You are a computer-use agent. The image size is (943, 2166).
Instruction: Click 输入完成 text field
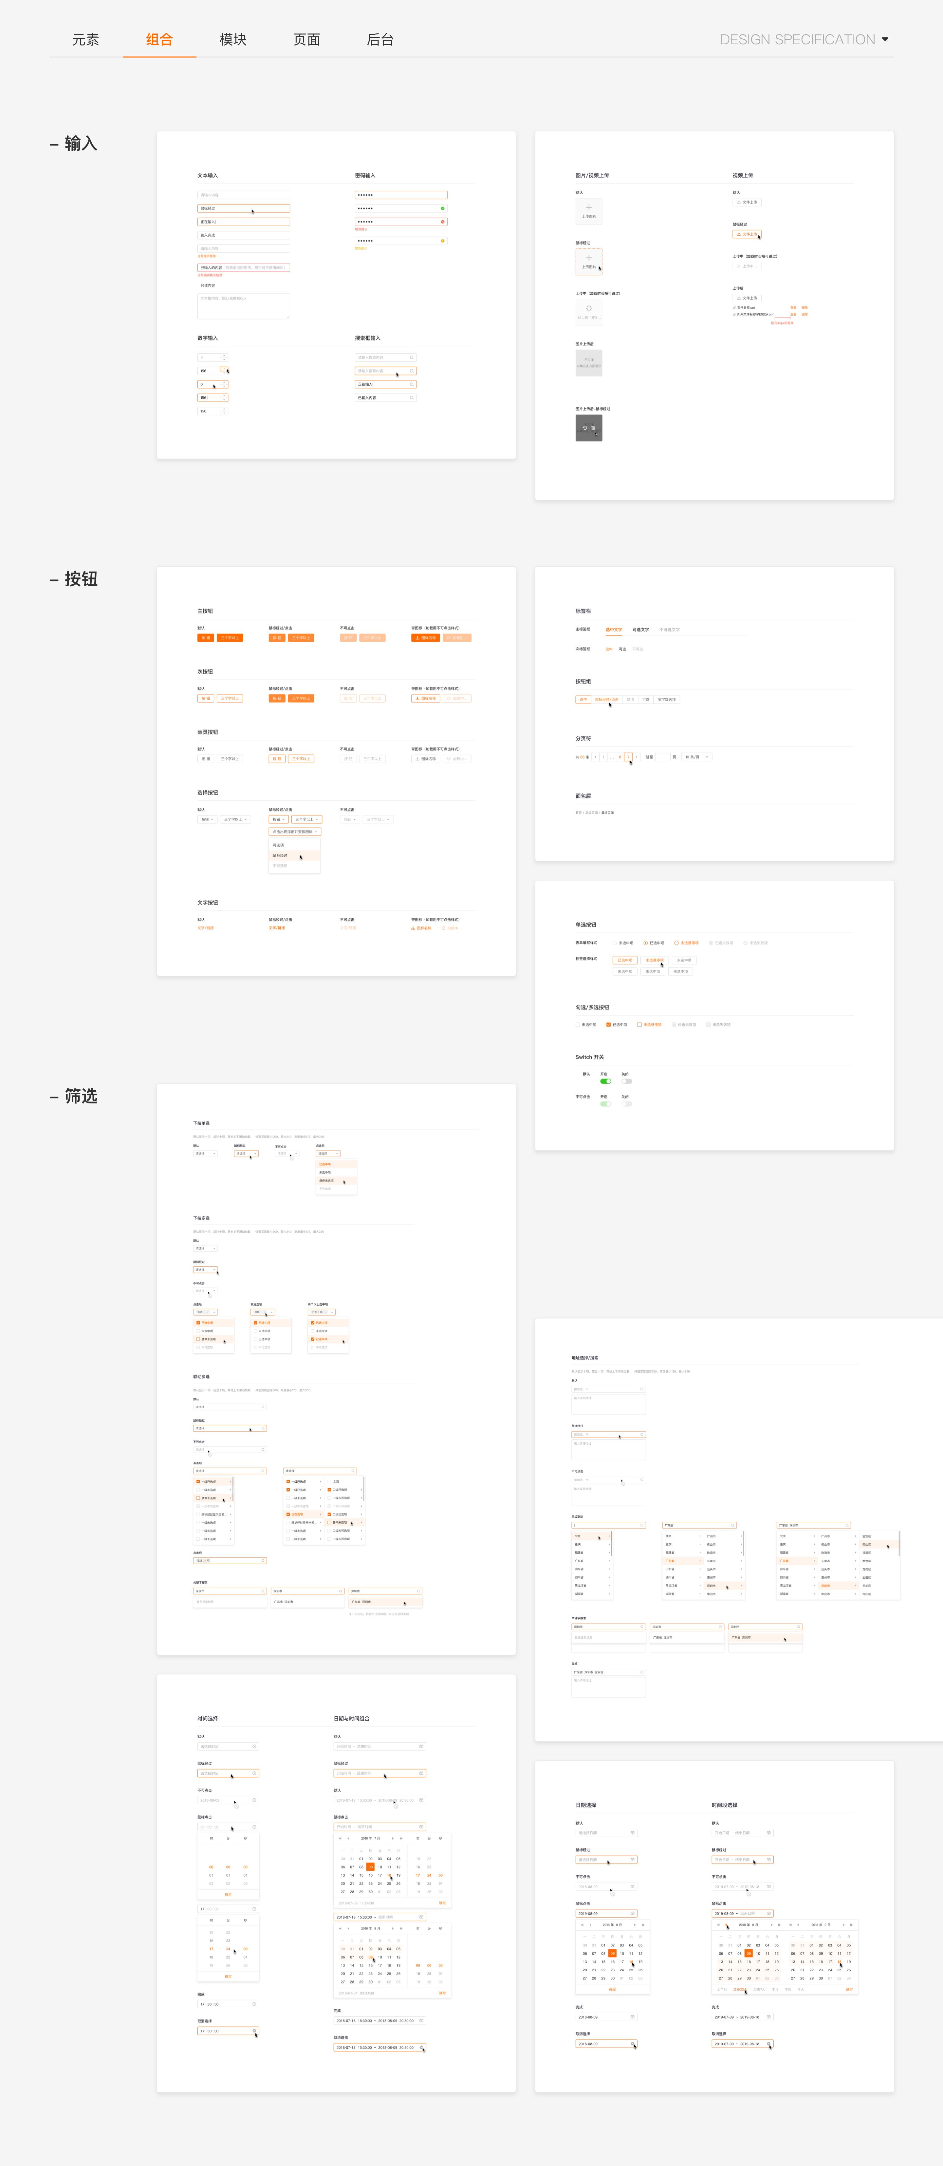click(x=244, y=235)
